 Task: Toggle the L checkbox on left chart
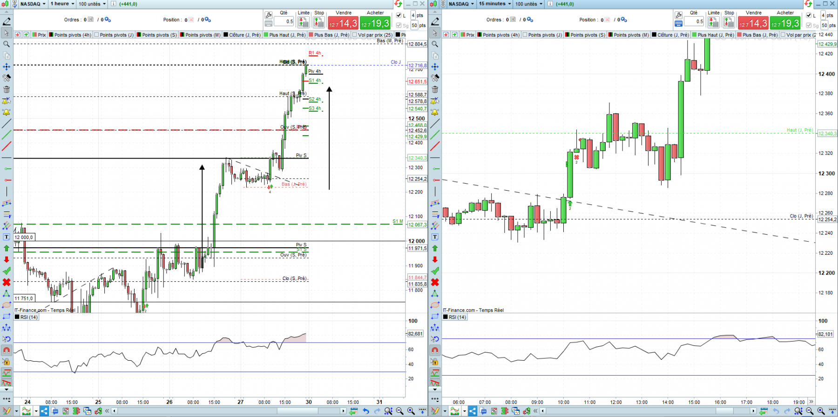click(x=399, y=15)
